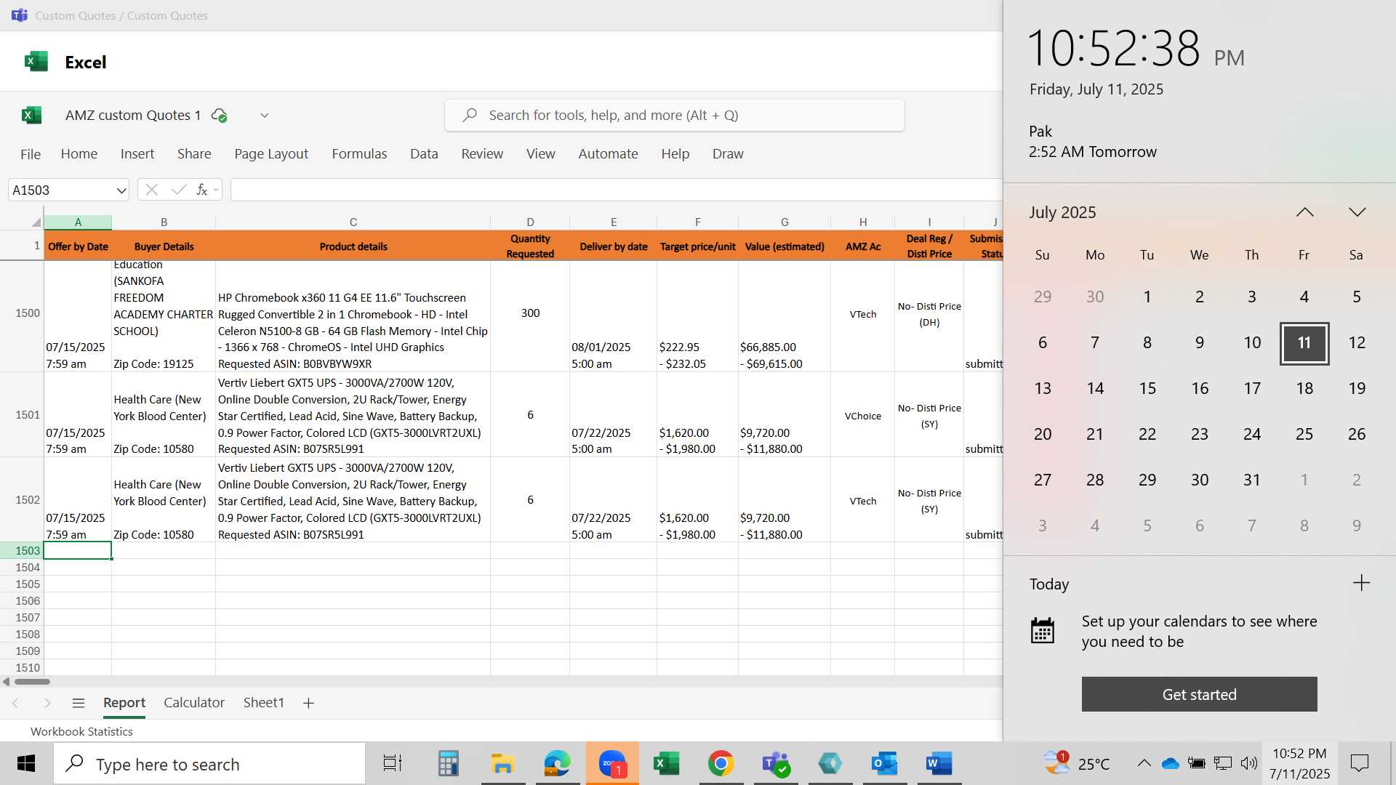Viewport: 1396px width, 785px height.
Task: Show hidden system tray icons
Action: click(x=1144, y=763)
